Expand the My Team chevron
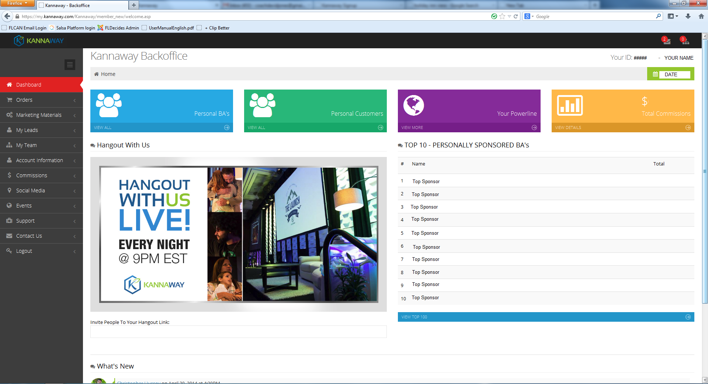Image resolution: width=708 pixels, height=384 pixels. click(74, 146)
